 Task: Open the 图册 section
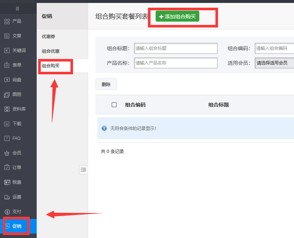click(17, 94)
